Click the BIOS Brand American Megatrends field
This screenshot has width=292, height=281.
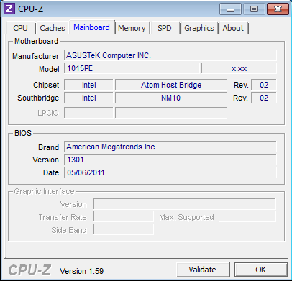(x=170, y=147)
